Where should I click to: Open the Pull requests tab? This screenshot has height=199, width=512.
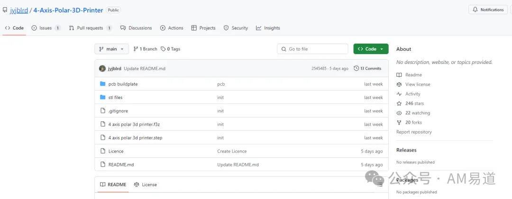pos(91,28)
